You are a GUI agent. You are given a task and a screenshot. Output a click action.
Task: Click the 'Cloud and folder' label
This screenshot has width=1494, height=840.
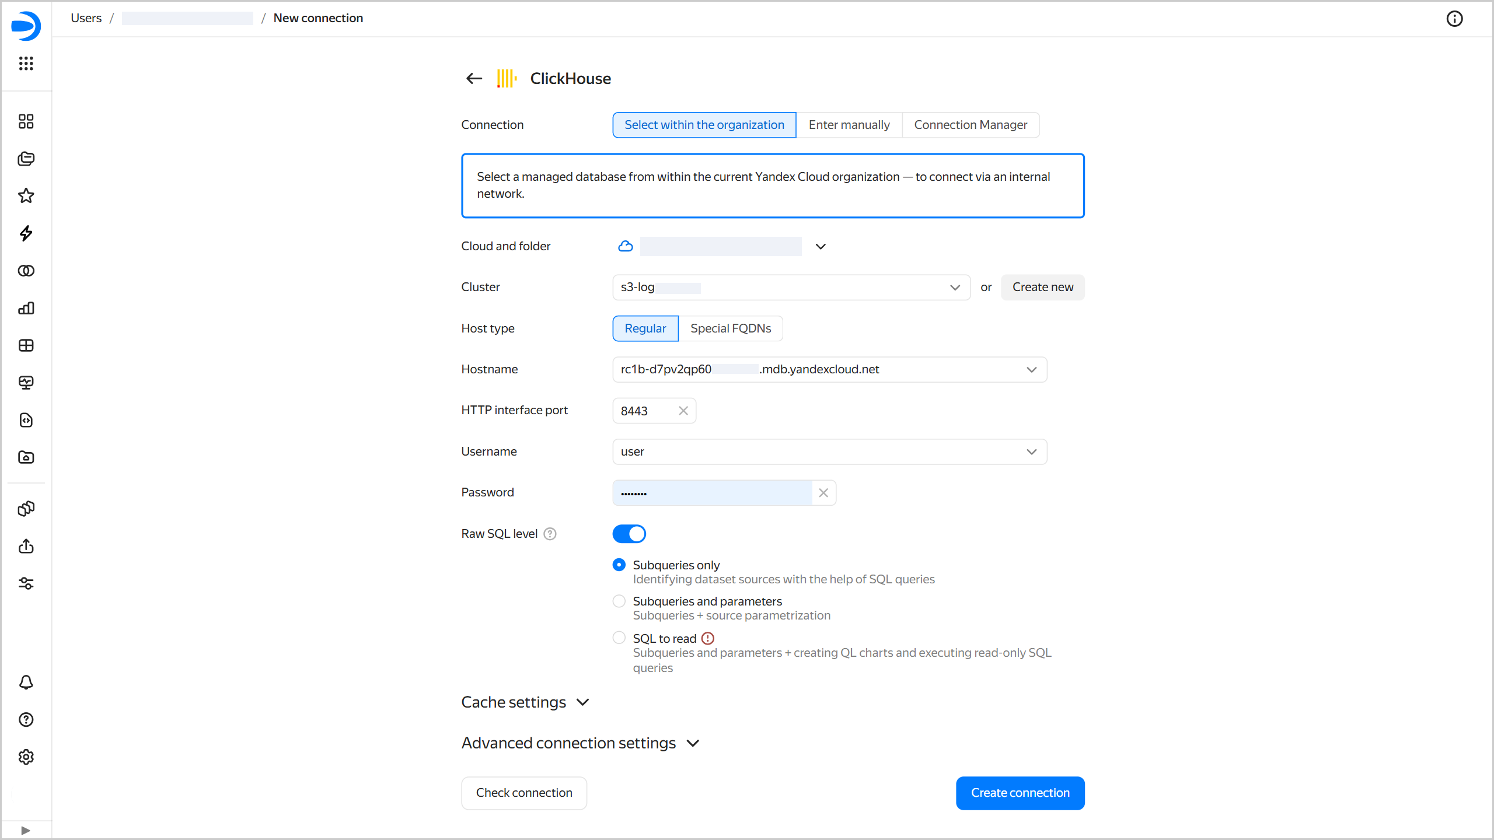[x=506, y=246]
